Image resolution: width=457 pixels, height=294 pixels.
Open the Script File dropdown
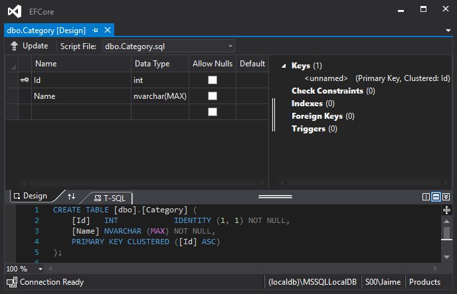pyautogui.click(x=230, y=46)
